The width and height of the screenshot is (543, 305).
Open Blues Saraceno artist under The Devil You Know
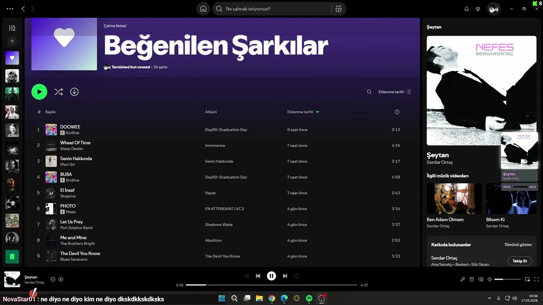click(x=74, y=259)
